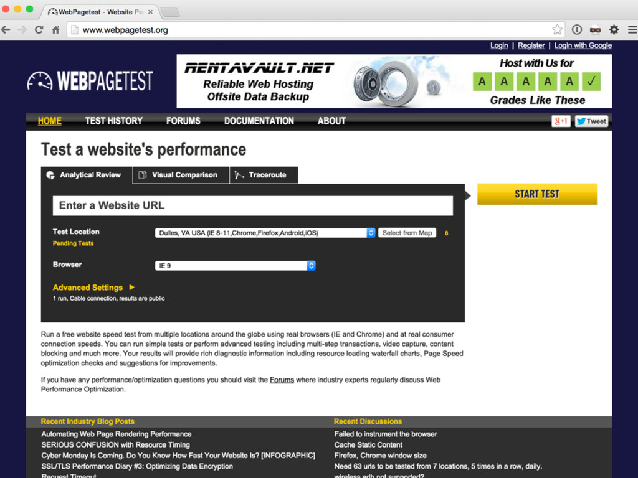Click the Tweet button
The height and width of the screenshot is (478, 638).
[591, 121]
